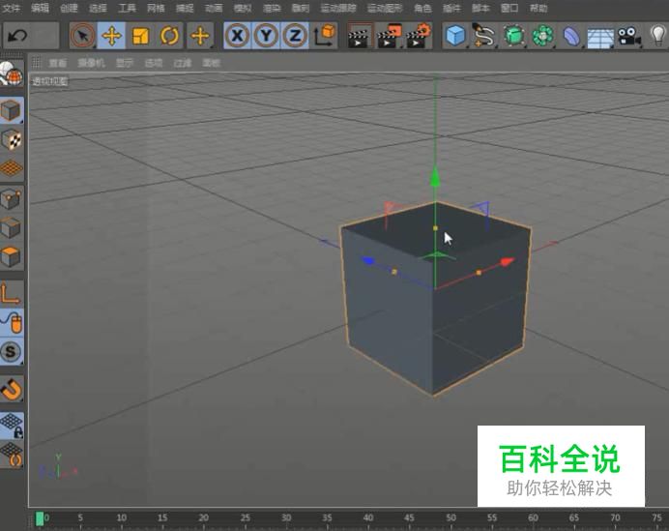Image resolution: width=669 pixels, height=531 pixels.
Task: Click the green Y-axis arrow handle
Action: tap(435, 176)
